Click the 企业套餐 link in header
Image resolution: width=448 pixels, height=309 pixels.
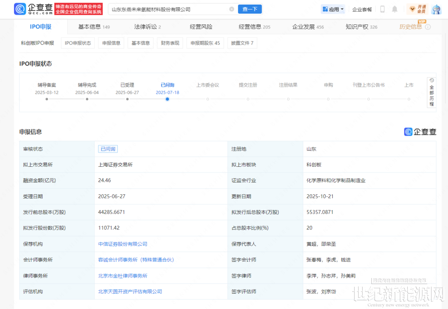click(362, 9)
